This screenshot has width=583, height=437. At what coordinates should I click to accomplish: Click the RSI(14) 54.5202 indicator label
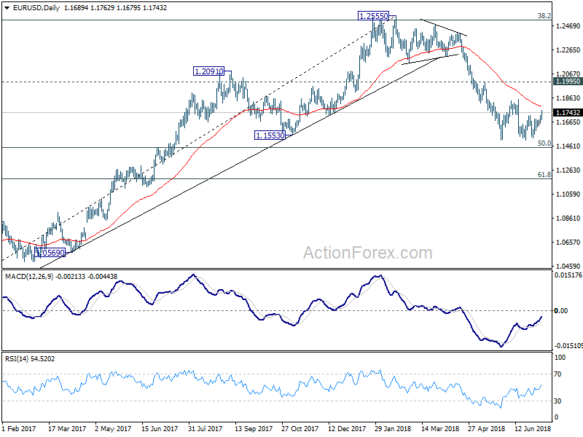[x=30, y=359]
